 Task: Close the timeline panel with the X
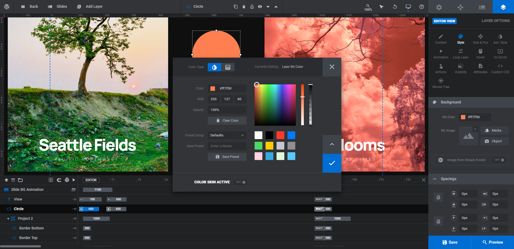pos(424,180)
